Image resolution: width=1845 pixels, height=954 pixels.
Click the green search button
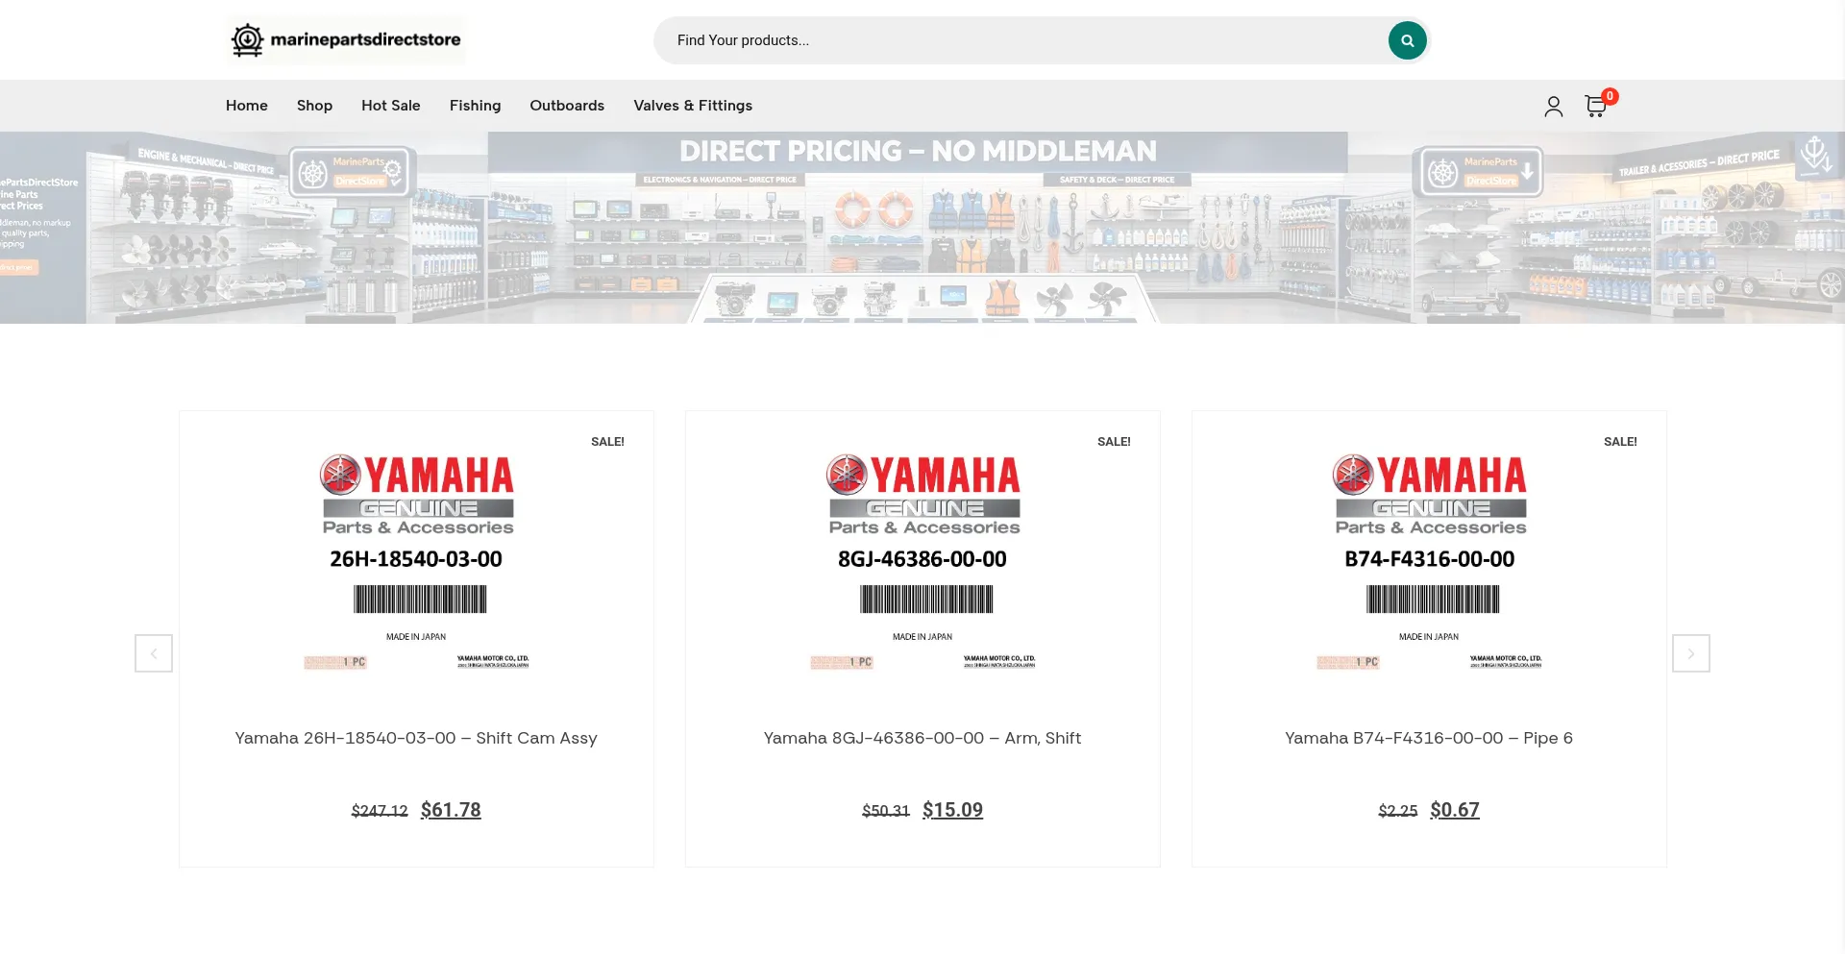1407,40
